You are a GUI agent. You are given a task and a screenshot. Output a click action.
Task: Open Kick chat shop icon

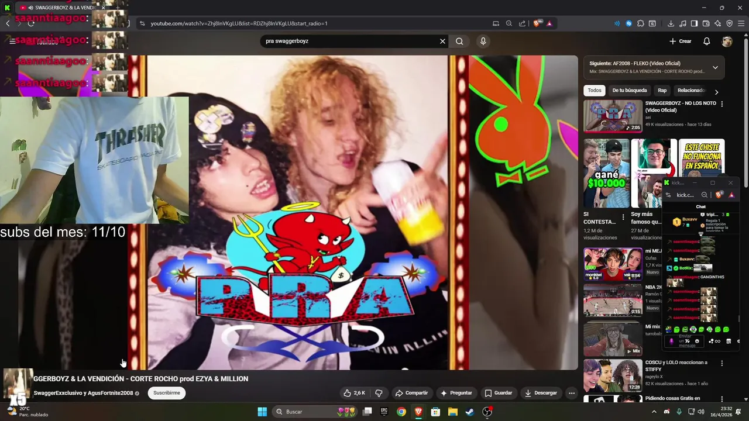click(729, 341)
